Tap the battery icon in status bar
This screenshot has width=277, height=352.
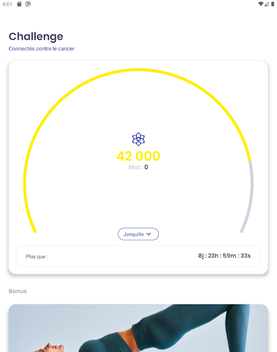273,4
